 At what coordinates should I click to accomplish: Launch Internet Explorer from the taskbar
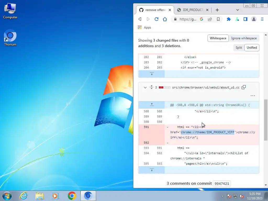(23, 196)
